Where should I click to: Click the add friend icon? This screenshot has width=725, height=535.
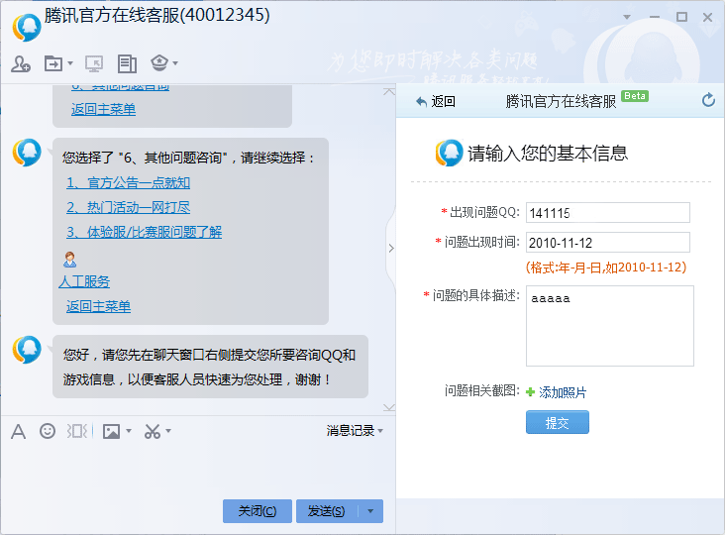coord(21,63)
